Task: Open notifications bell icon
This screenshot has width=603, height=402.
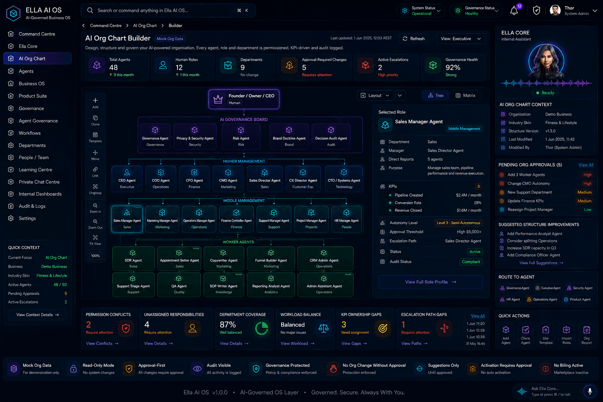Action: tap(514, 11)
